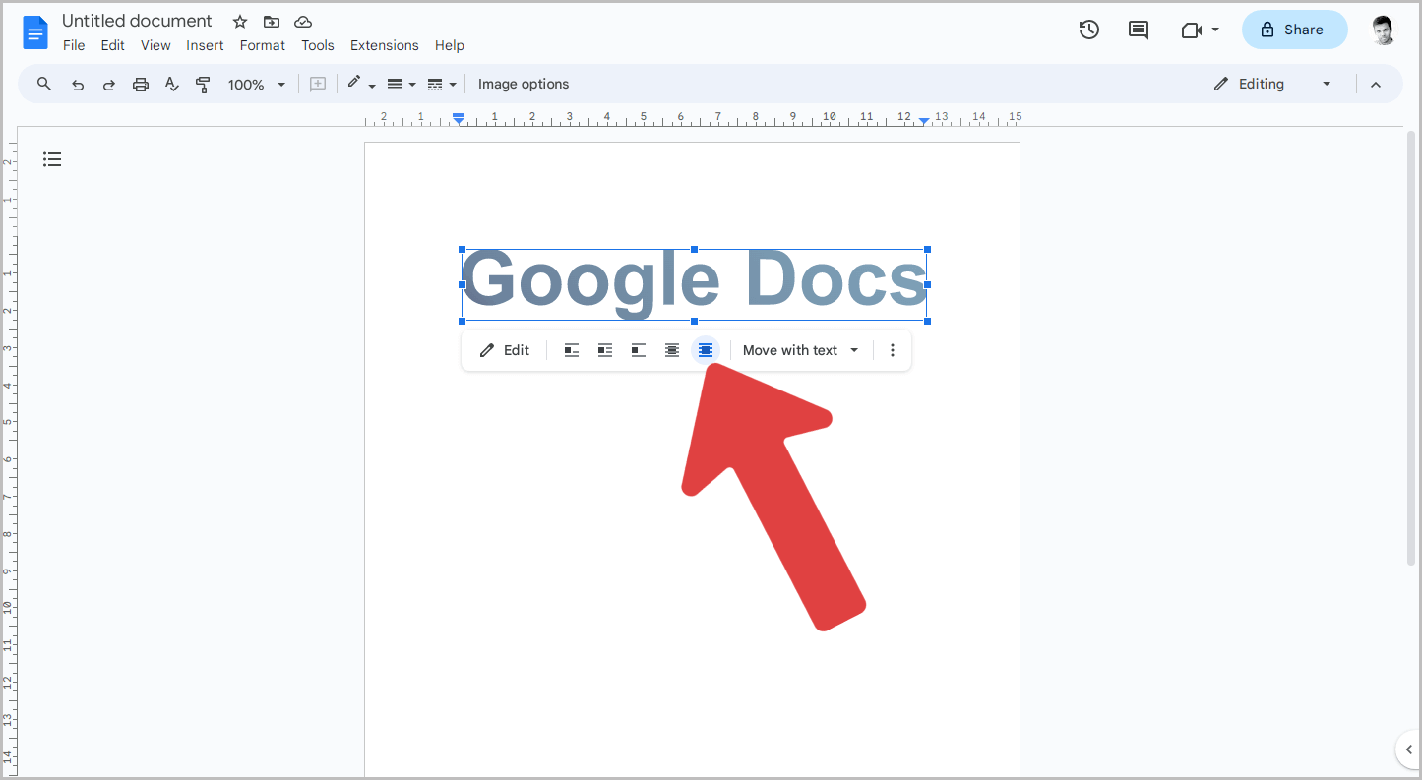Select the Google Docs word art image
This screenshot has width=1422, height=780.
pyautogui.click(x=695, y=285)
